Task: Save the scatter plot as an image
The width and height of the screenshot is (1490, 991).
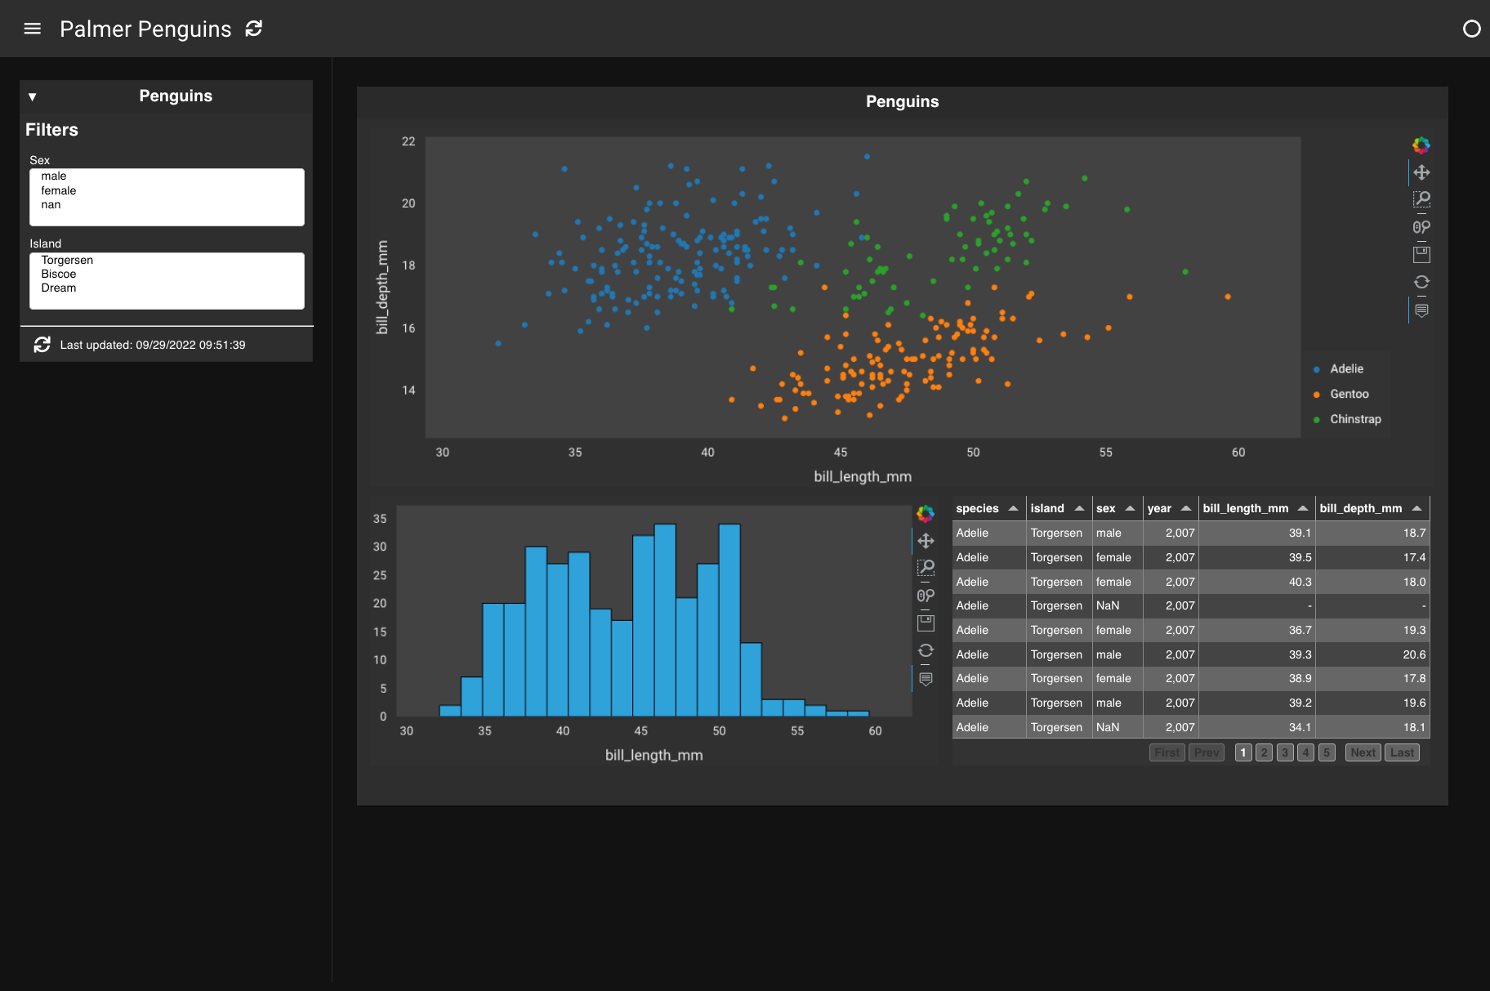Action: tap(1421, 254)
